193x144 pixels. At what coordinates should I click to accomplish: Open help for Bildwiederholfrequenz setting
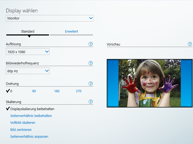(x=91, y=63)
